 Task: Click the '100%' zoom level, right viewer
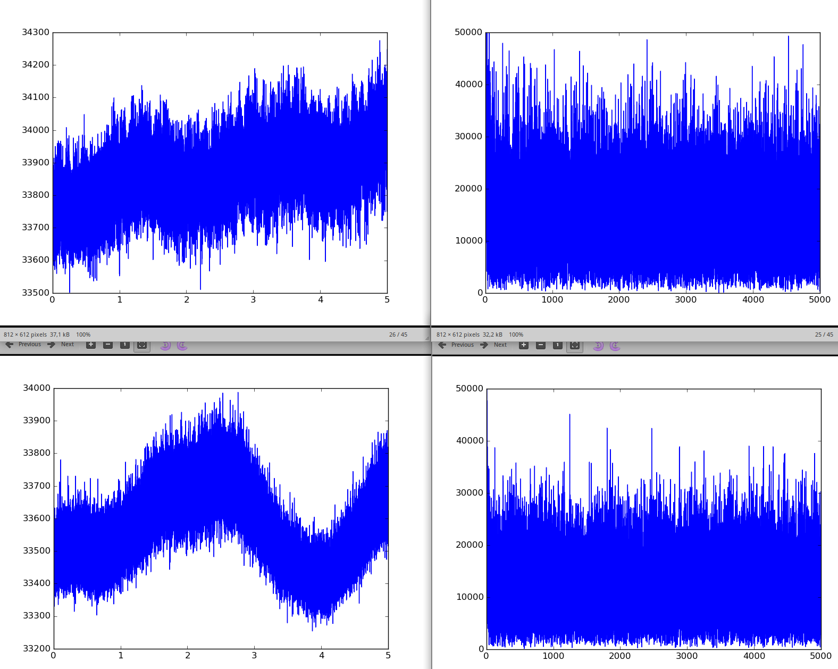click(516, 334)
